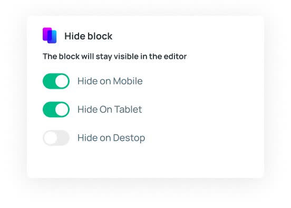Click the green track of Tablet switch

point(48,109)
